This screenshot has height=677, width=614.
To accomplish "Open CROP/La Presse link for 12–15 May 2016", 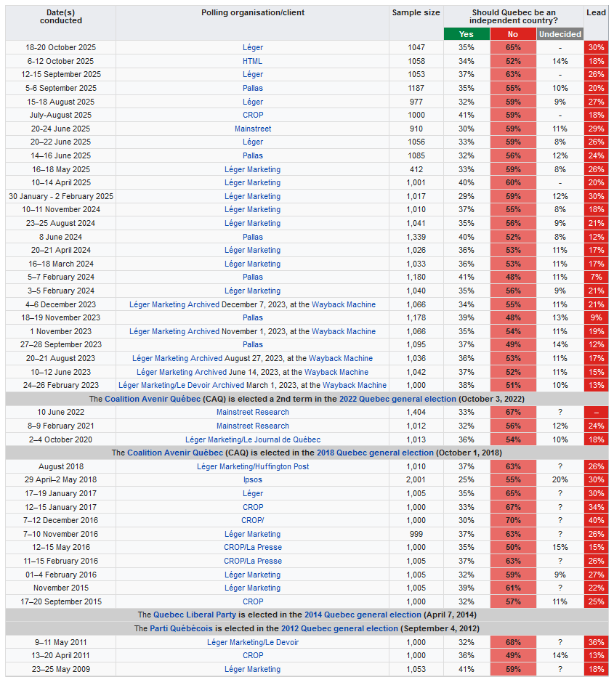I will [x=253, y=547].
